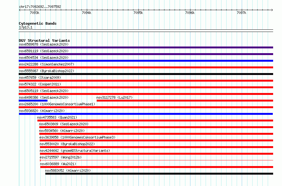Viewport: 282px width, 186px height.
Task: Open the esv2422288 (SimonSanchez2007) label
Action: click(x=47, y=64)
